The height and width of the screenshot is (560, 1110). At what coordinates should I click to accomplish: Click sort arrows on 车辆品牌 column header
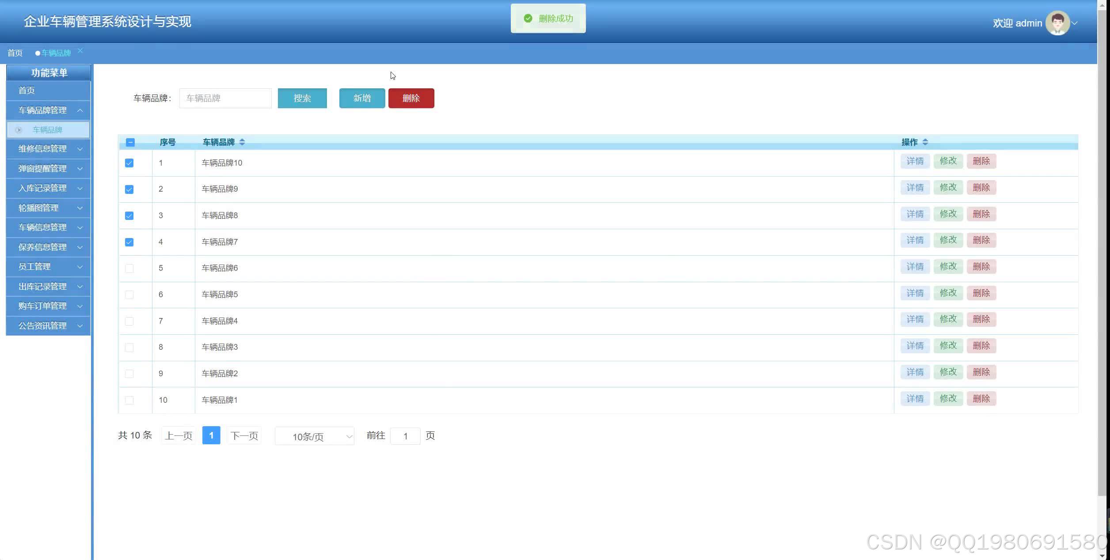(242, 142)
